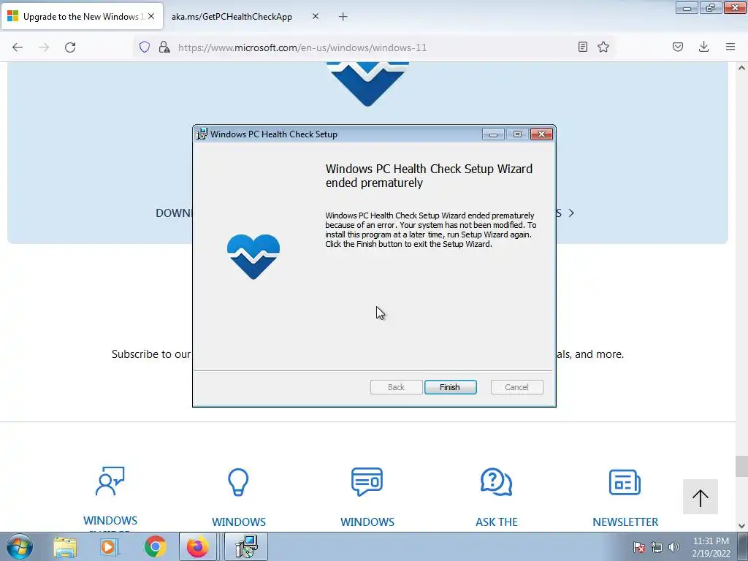Viewport: 748px width, 561px height.
Task: Click the padlock site security icon
Action: (164, 47)
